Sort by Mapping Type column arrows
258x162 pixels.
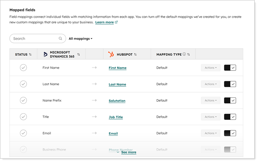click(188, 54)
